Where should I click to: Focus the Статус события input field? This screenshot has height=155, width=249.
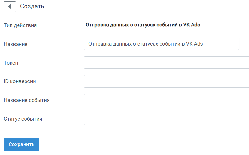[x=166, y=119]
